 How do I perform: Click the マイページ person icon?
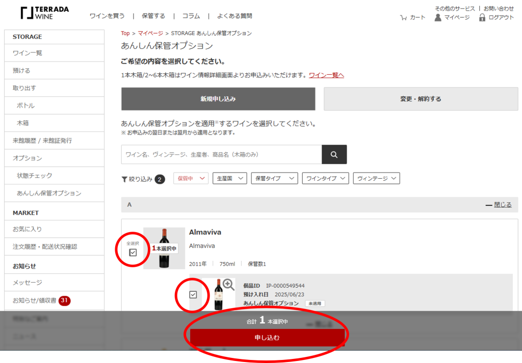click(438, 17)
